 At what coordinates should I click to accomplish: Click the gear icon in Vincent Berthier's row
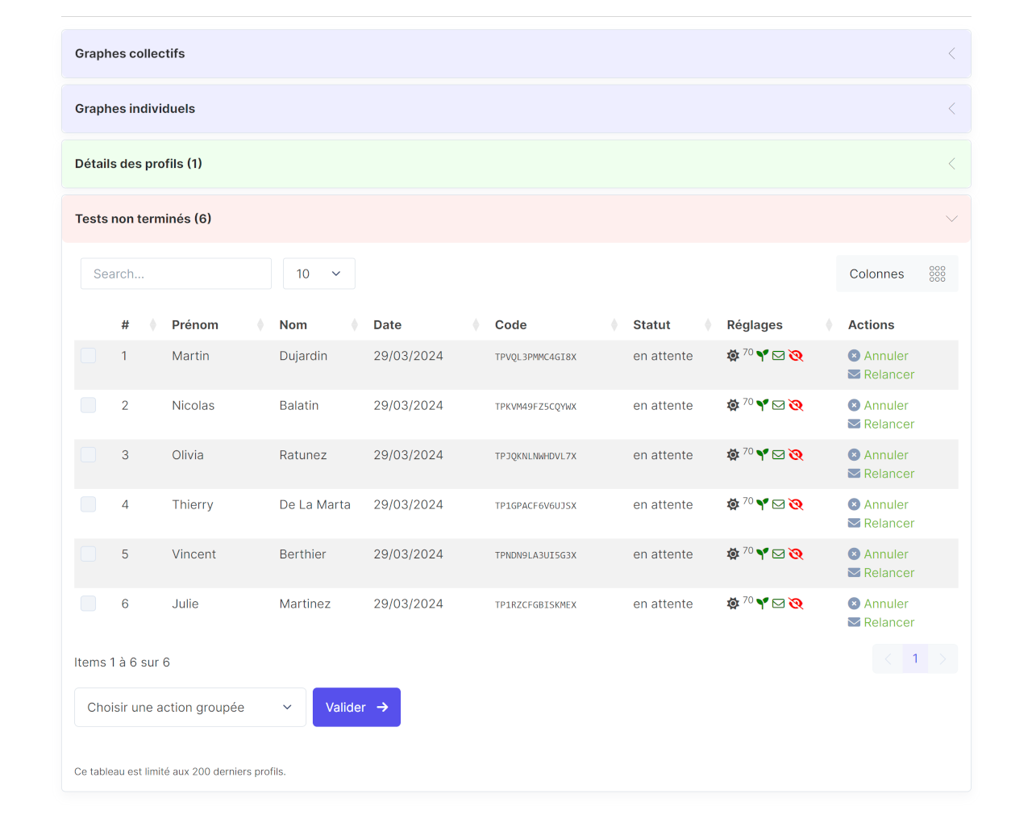(x=733, y=554)
